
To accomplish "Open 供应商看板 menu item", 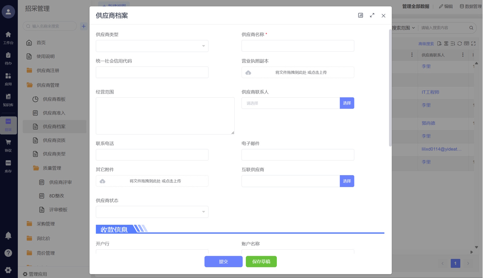I will [54, 99].
